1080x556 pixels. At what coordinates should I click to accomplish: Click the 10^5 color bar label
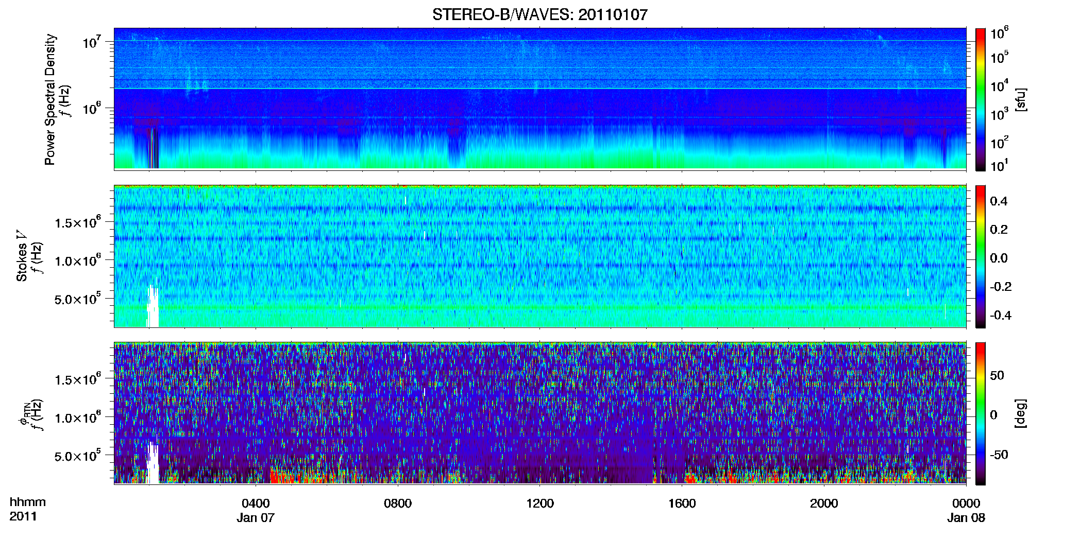[999, 57]
